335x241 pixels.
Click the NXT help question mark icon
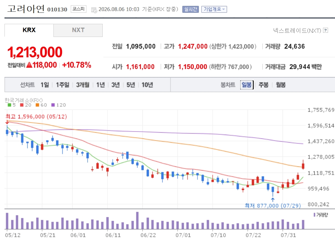(326, 30)
